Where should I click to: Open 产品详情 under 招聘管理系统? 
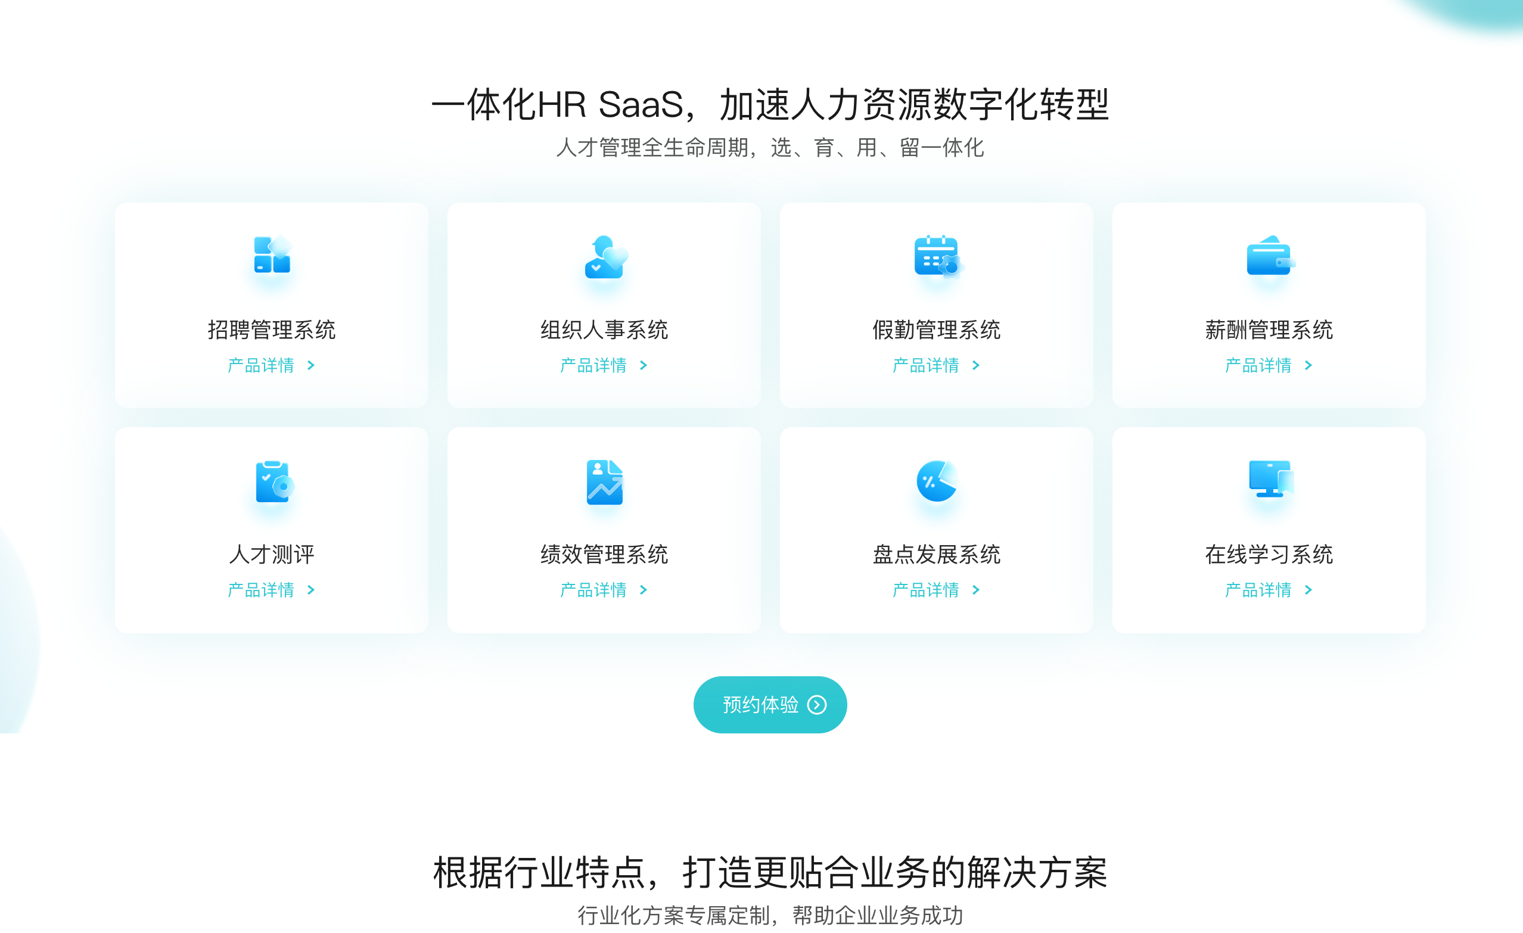(262, 366)
